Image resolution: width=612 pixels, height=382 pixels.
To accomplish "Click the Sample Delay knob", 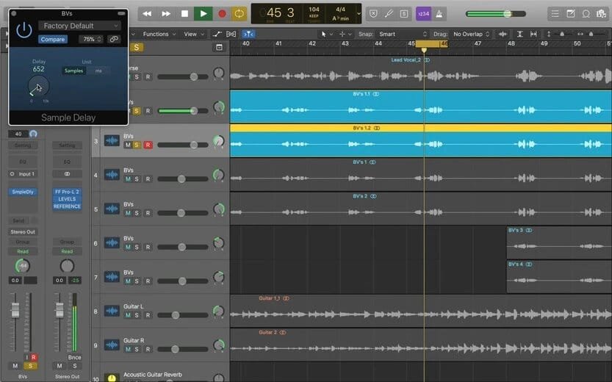I will pos(38,86).
